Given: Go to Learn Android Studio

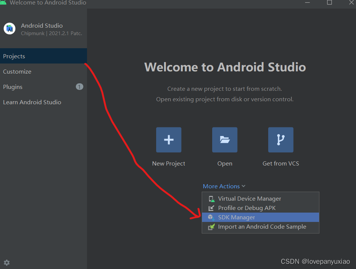Looking at the screenshot, I should click(x=43, y=102).
